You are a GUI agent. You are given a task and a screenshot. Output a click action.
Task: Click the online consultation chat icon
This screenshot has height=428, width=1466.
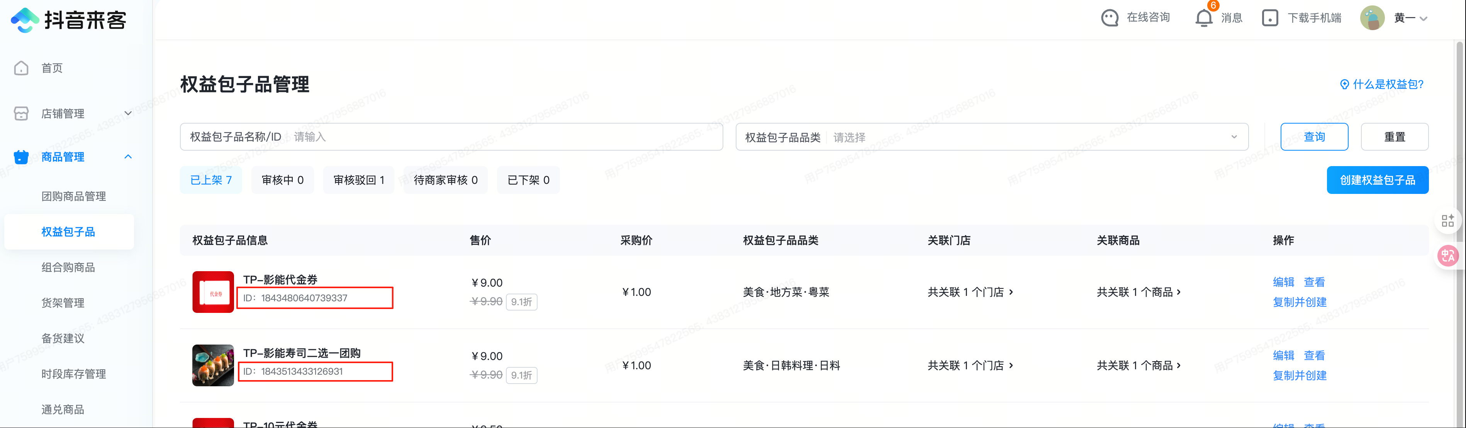pyautogui.click(x=1109, y=18)
